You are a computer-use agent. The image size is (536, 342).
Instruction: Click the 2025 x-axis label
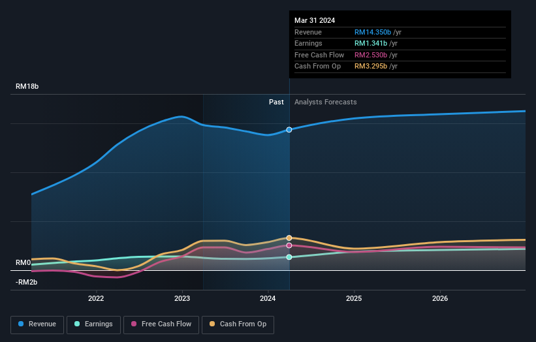(354, 299)
